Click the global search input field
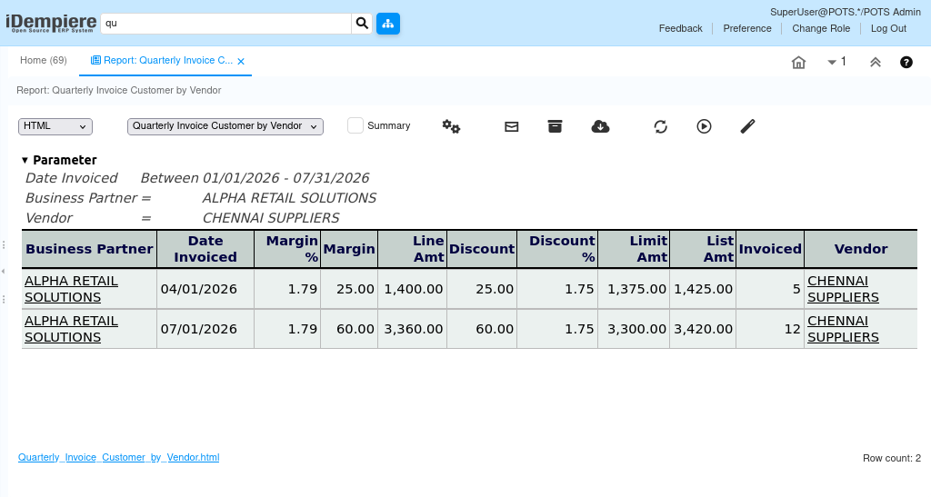 click(x=225, y=24)
